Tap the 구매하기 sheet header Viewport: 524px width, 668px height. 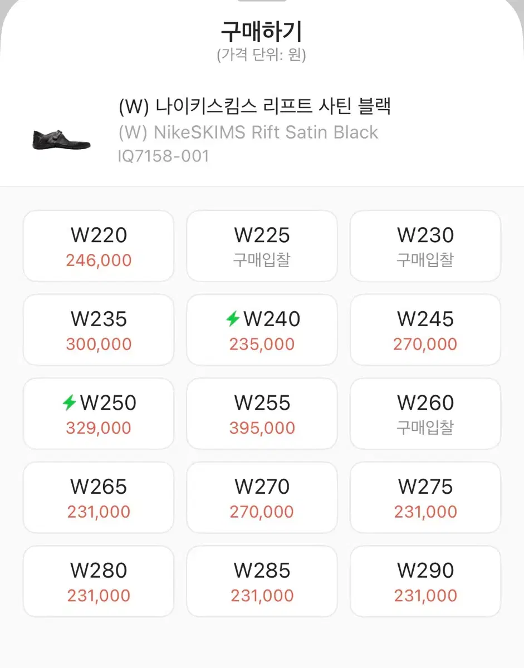point(262,32)
